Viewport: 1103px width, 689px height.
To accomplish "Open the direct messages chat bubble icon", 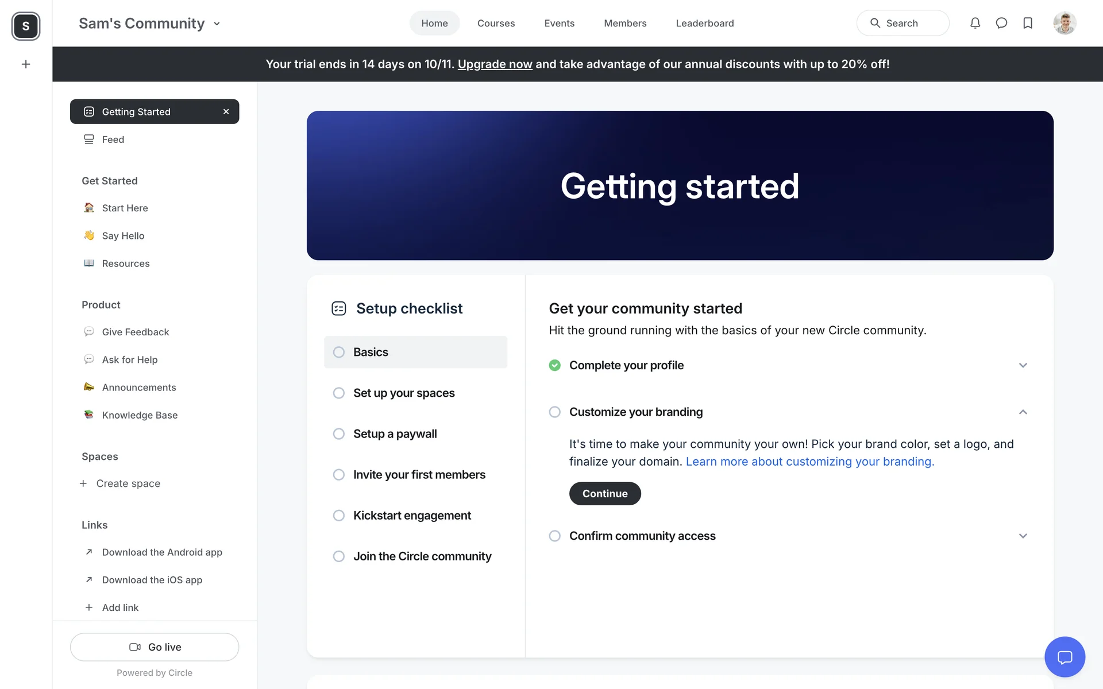I will [1001, 23].
